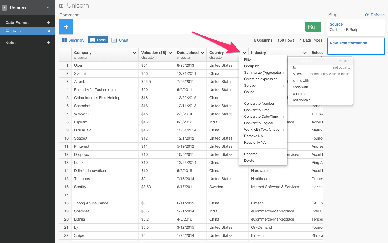The image size is (388, 243).
Task: Select the == equal to filter operator
Action: pos(320,61)
